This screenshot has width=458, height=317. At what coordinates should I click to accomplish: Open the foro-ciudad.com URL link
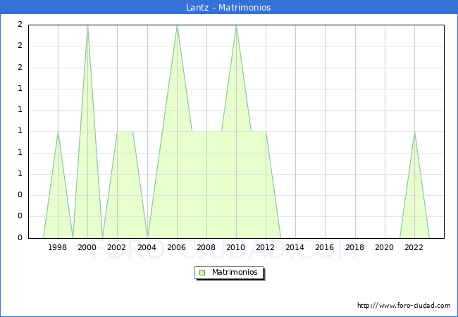pyautogui.click(x=404, y=306)
